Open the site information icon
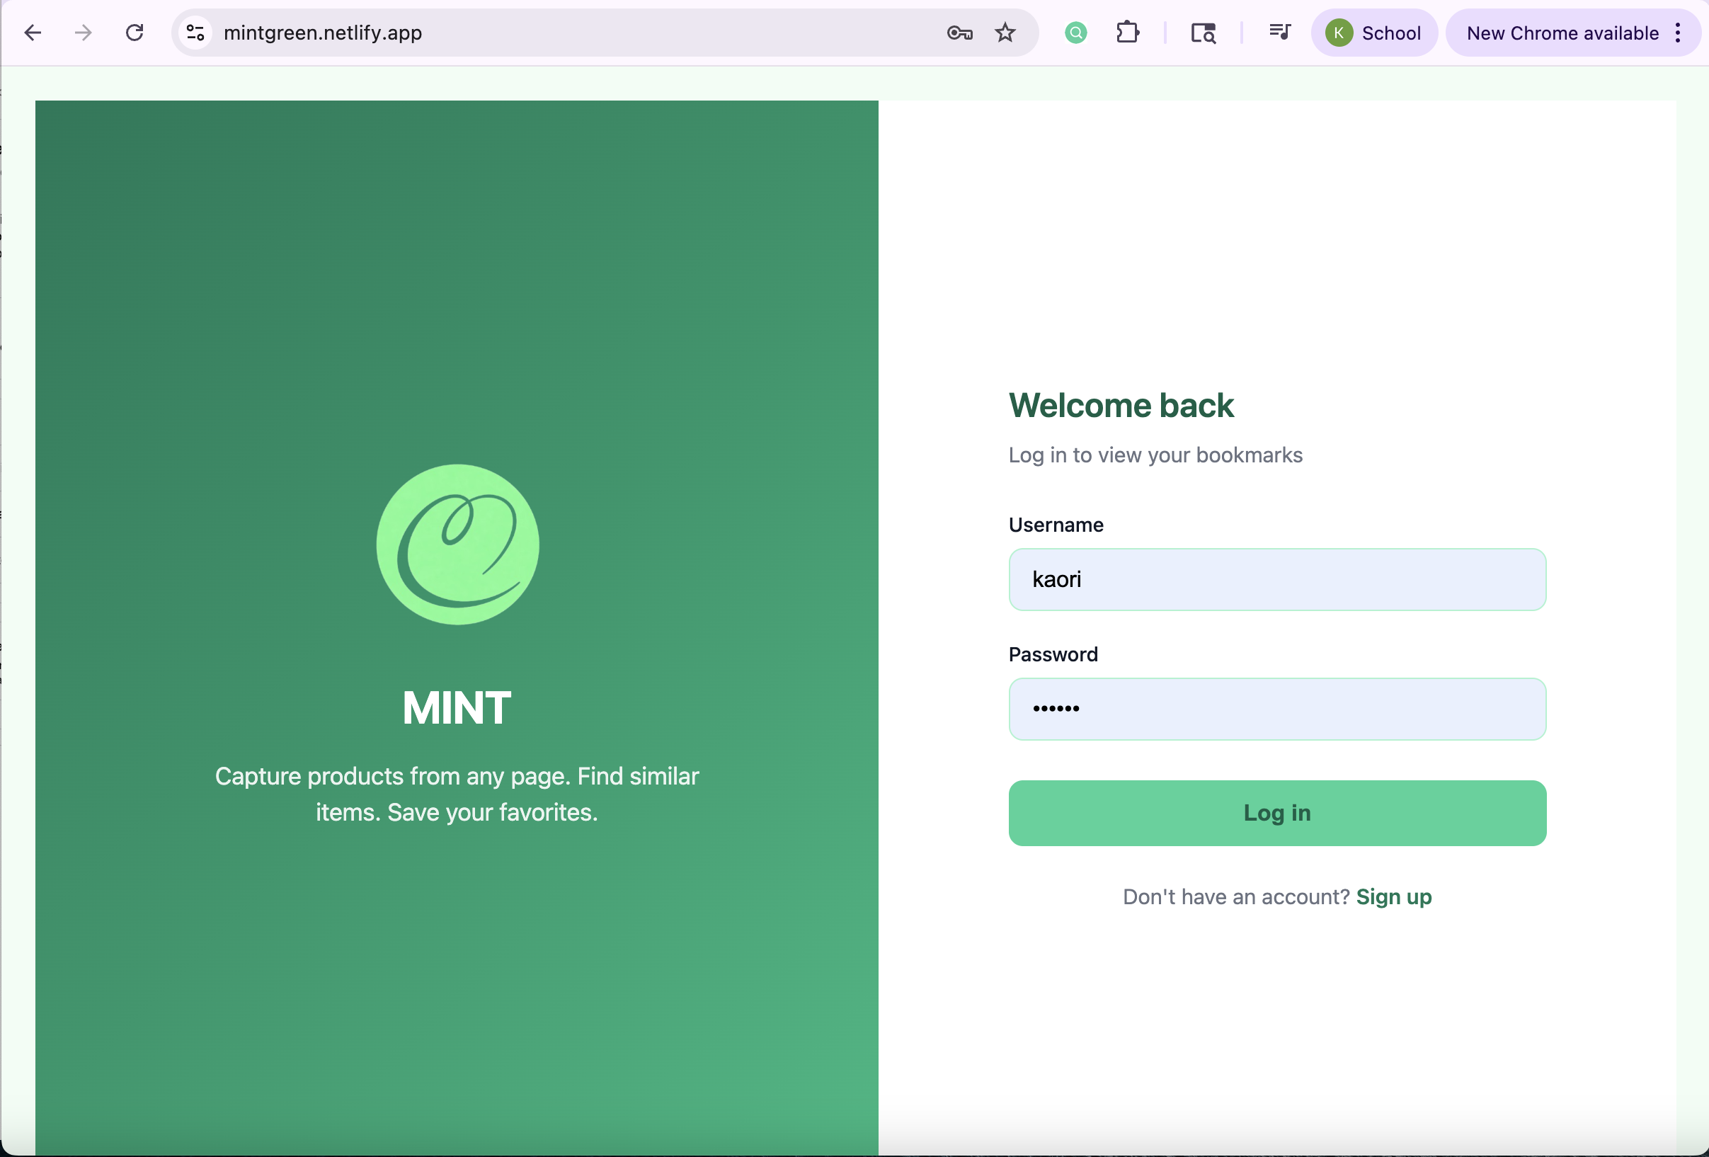1709x1157 pixels. pos(195,33)
